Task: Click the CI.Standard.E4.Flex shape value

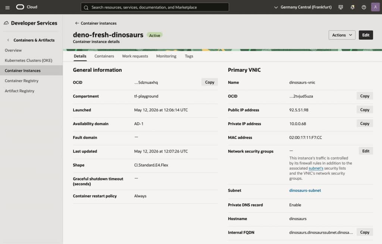Action: click(151, 165)
